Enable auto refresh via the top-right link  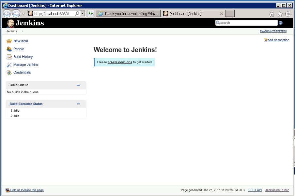click(x=273, y=31)
